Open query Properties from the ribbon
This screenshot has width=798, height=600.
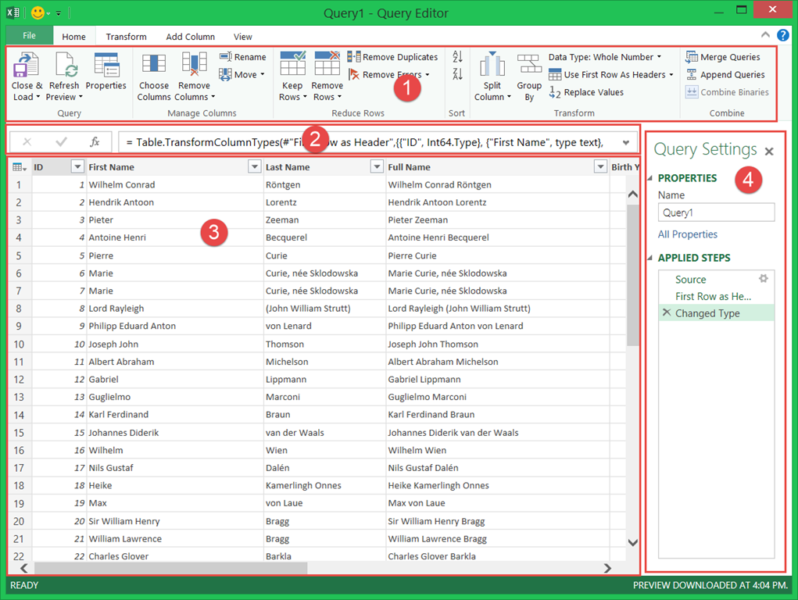[x=106, y=66]
